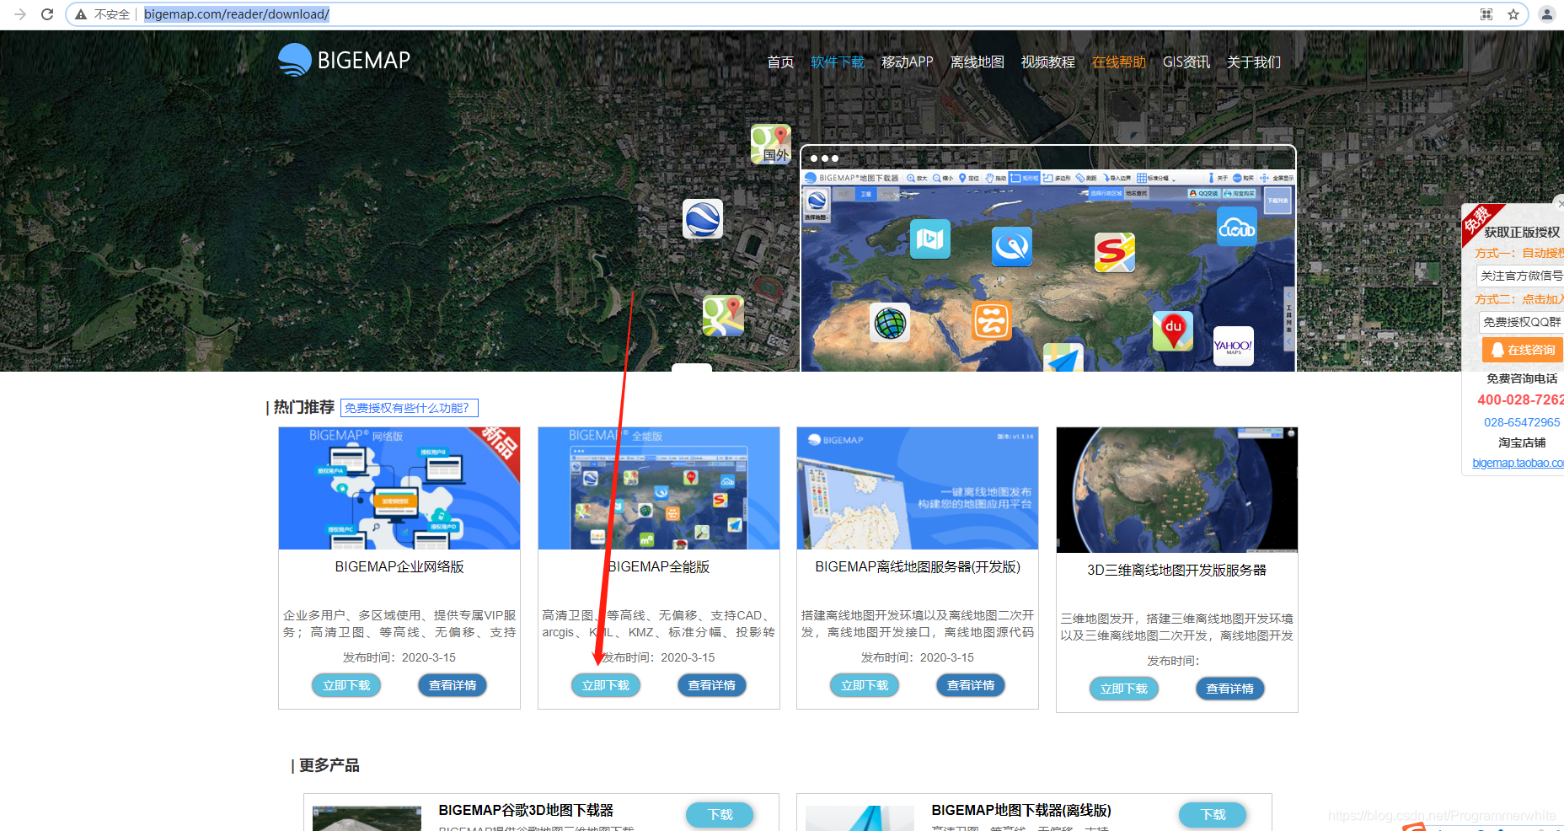This screenshot has height=831, width=1564.
Task: Click the 热门推荐 section heading
Action: click(303, 407)
